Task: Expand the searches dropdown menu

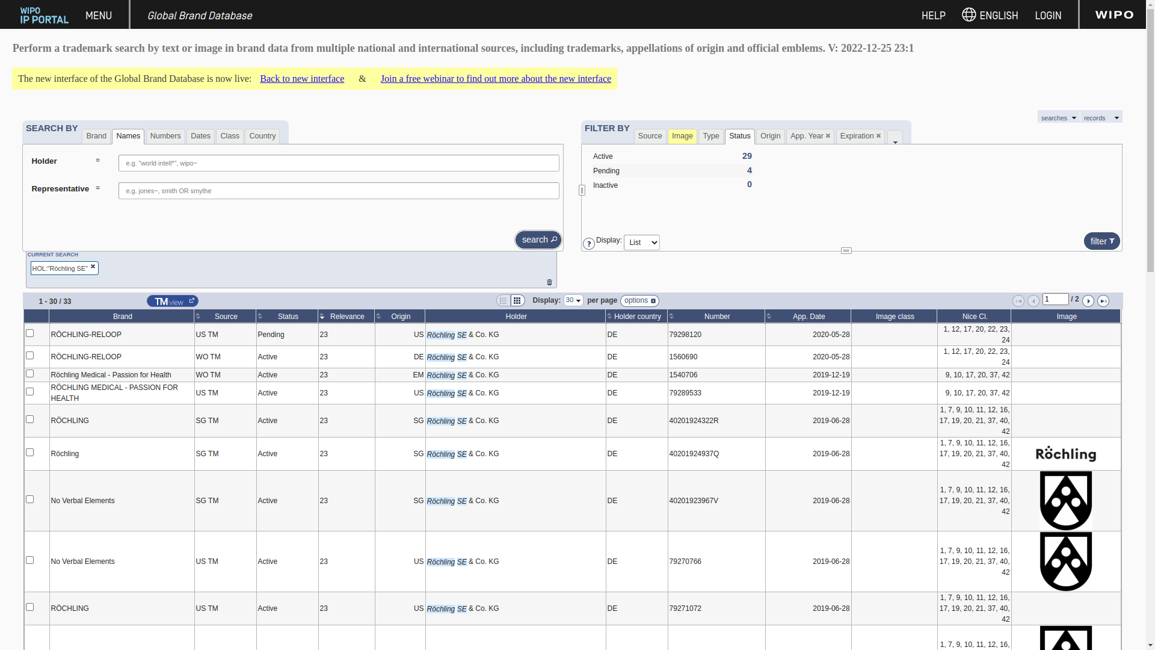Action: pos(1058,117)
